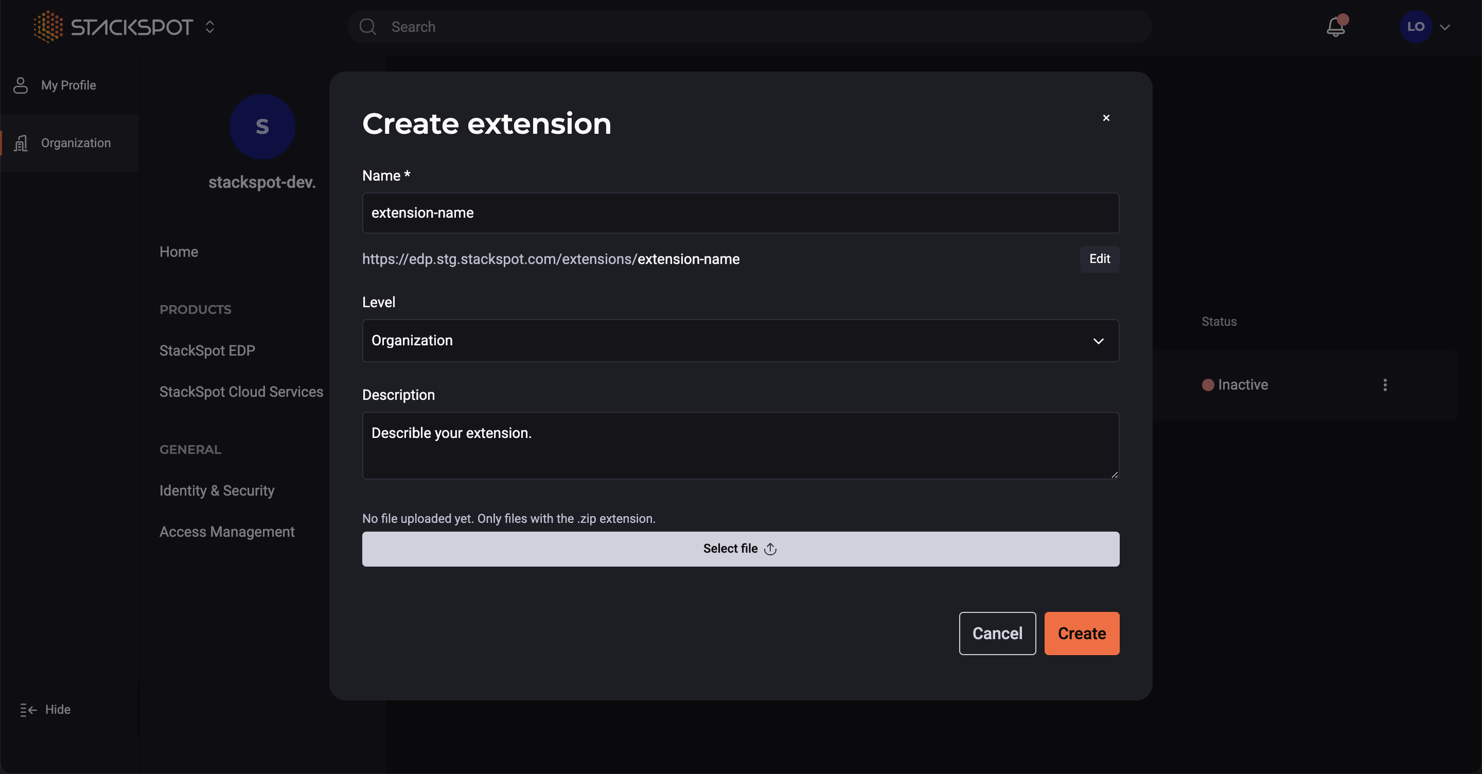Go to Identity & Security section
The height and width of the screenshot is (774, 1482).
(x=217, y=490)
